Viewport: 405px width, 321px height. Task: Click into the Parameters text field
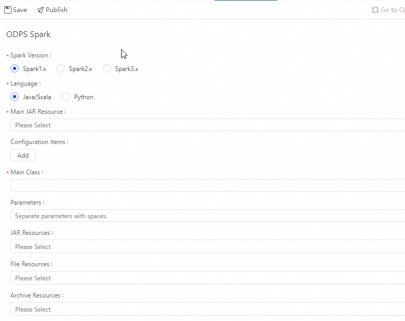point(208,216)
